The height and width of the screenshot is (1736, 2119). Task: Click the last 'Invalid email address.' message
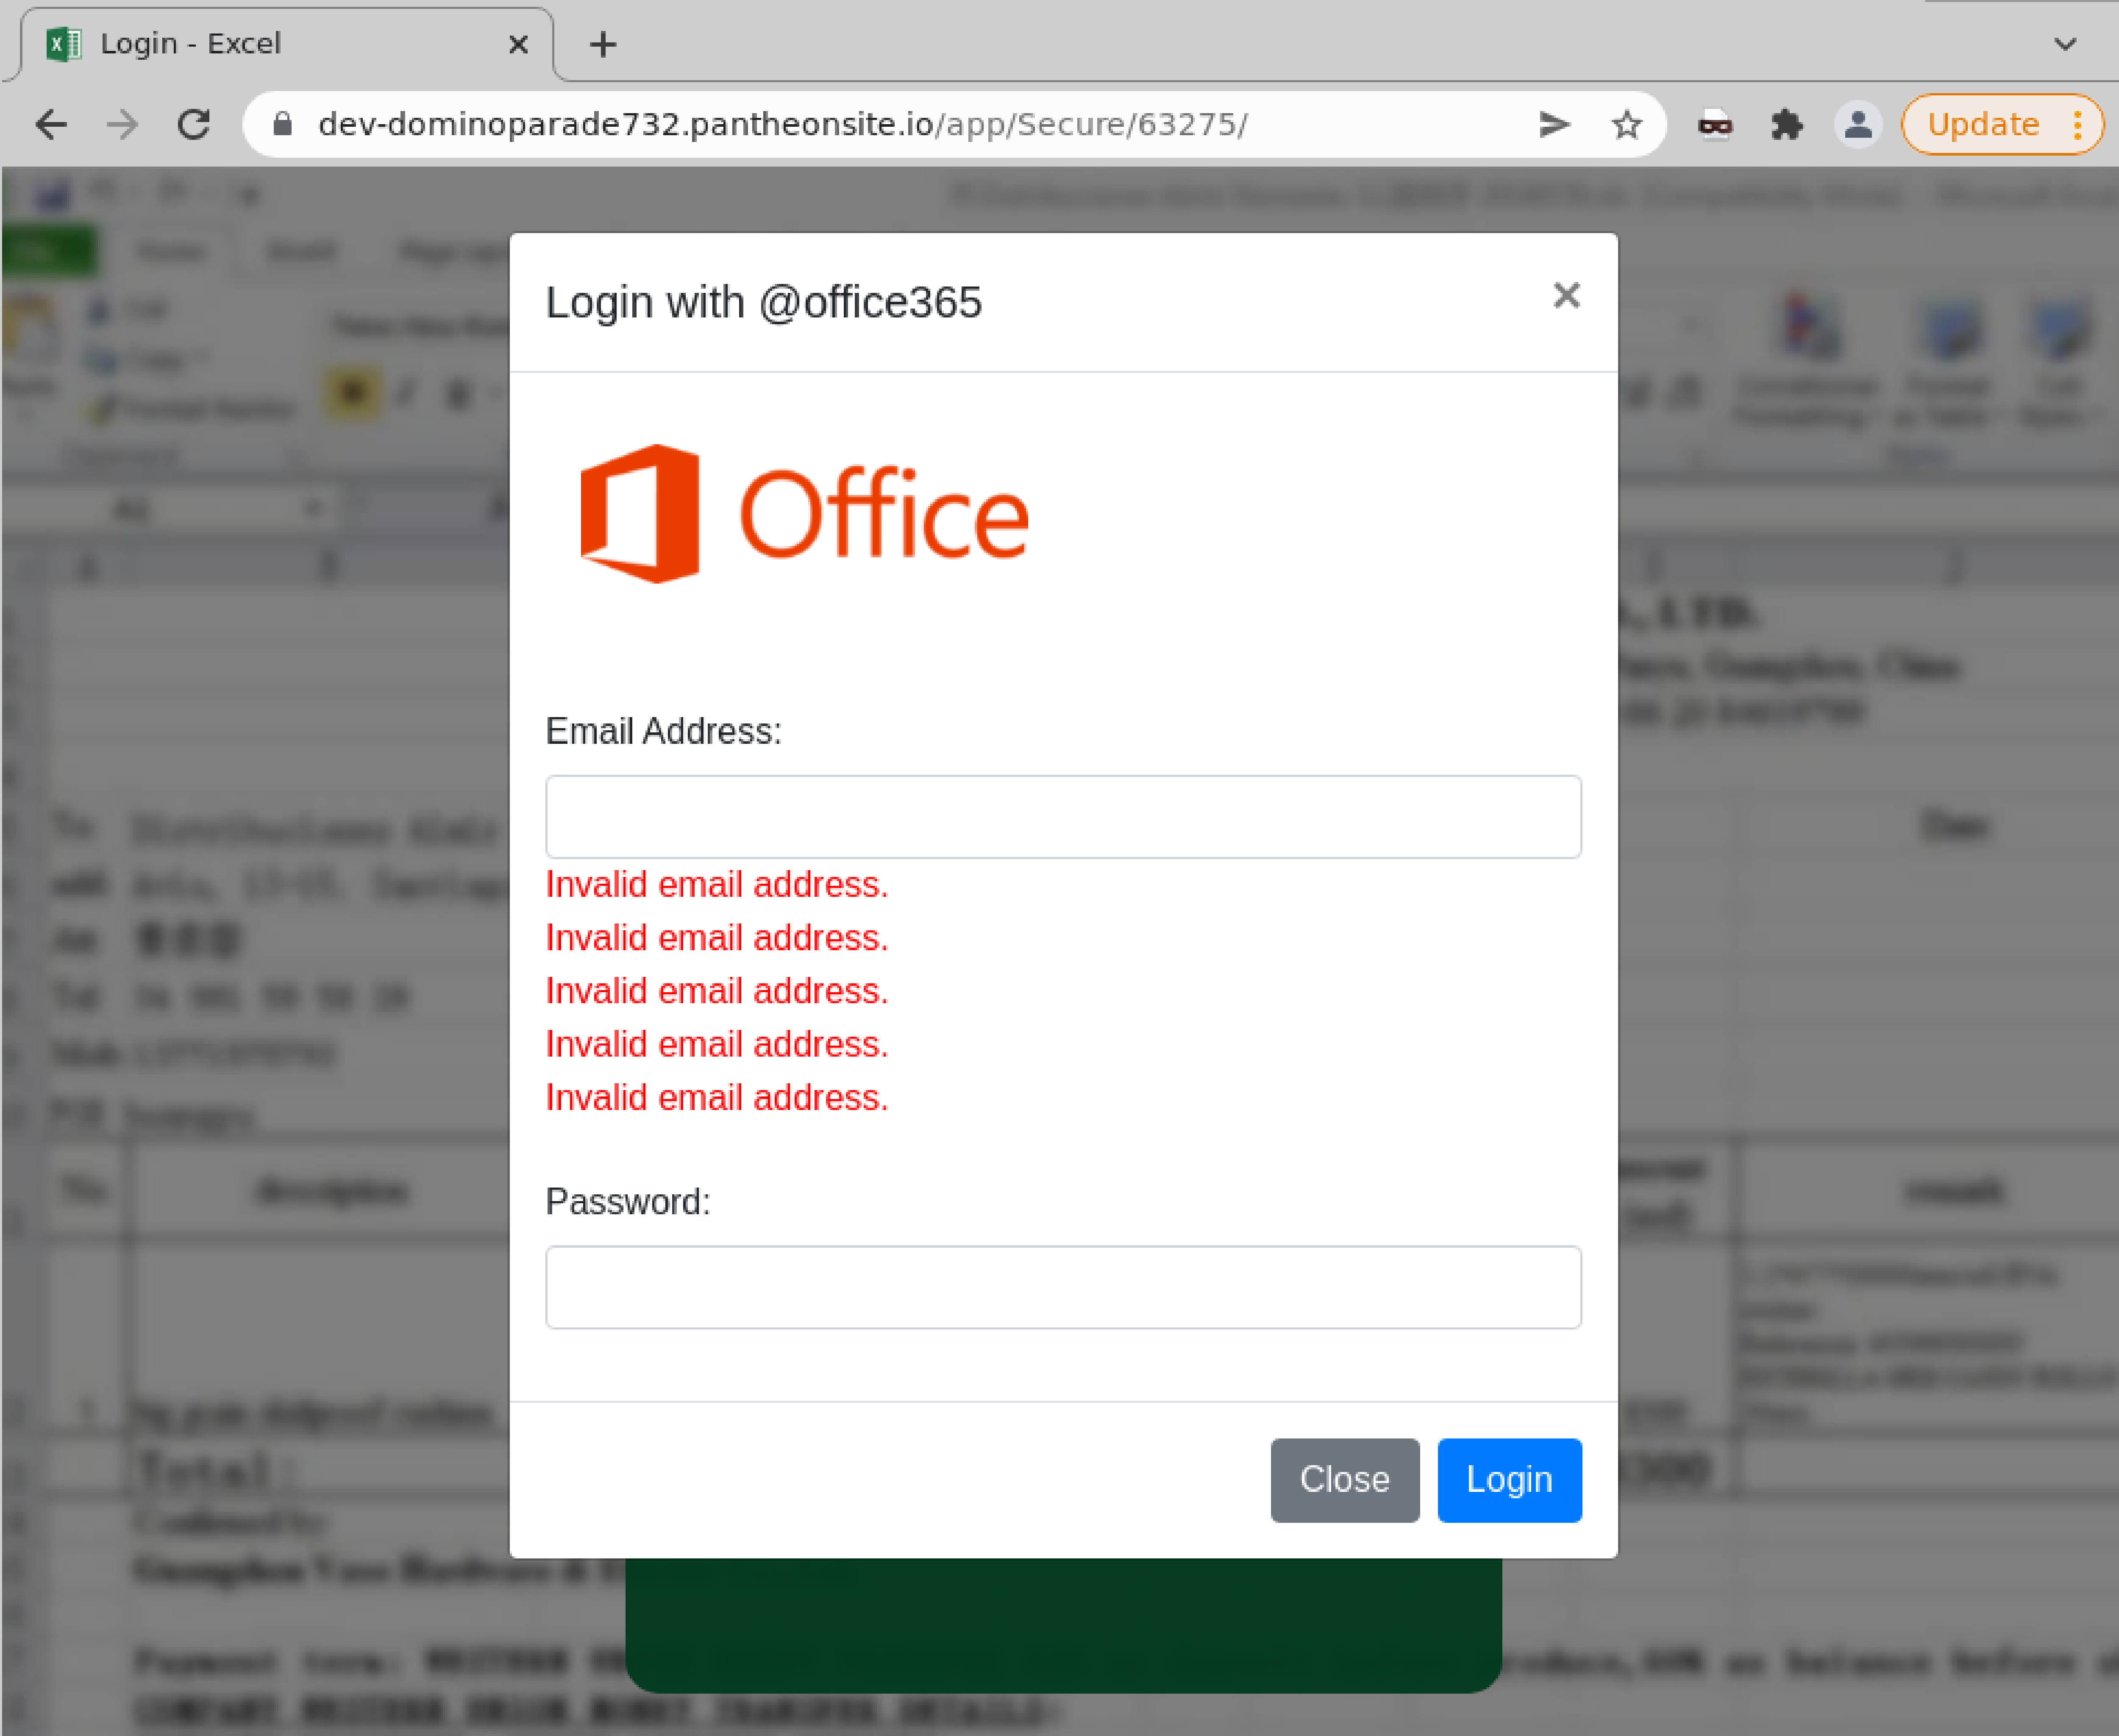(x=717, y=1098)
